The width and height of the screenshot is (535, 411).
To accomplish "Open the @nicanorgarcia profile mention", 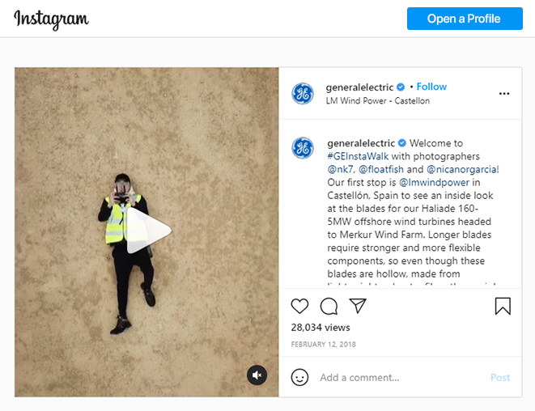I will [x=461, y=169].
